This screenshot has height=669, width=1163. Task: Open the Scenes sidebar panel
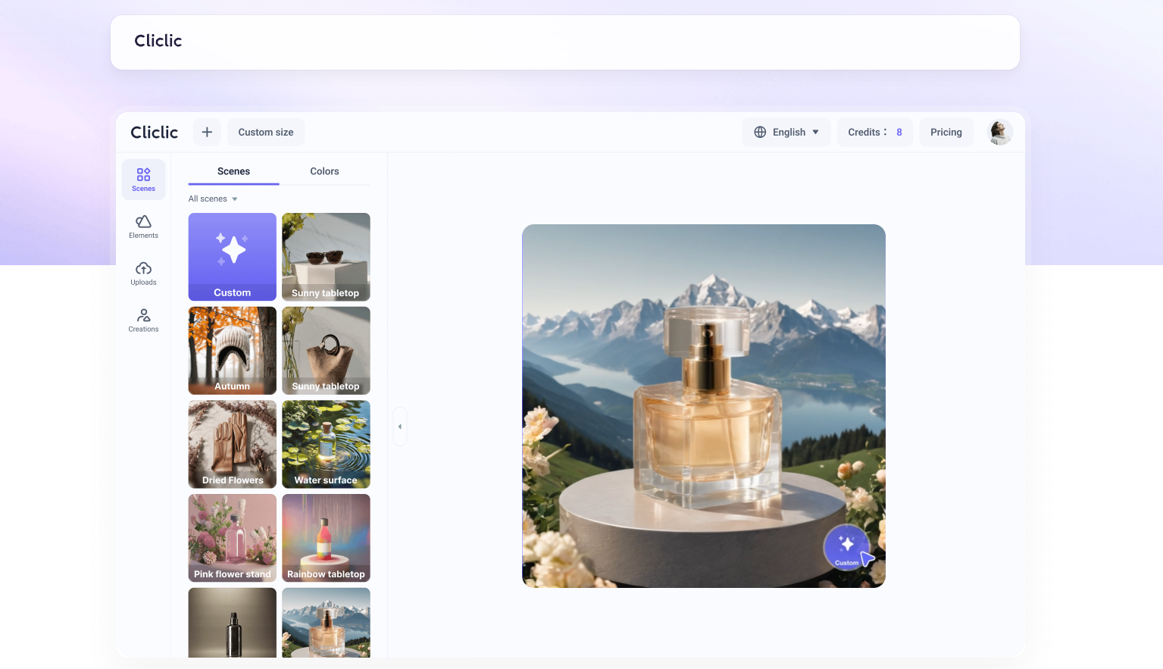click(x=143, y=180)
